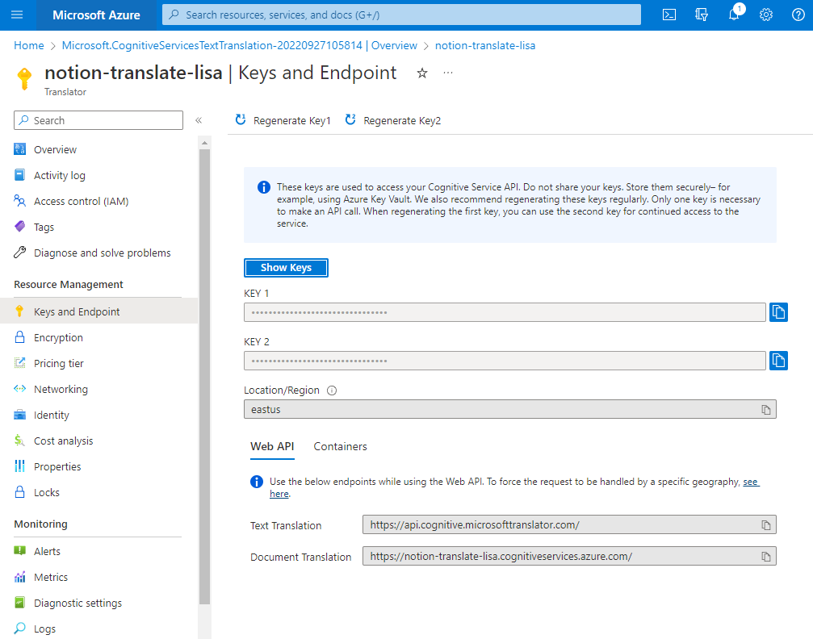Return to the Microsoft Azure home logo
This screenshot has height=639, width=813.
[x=96, y=15]
